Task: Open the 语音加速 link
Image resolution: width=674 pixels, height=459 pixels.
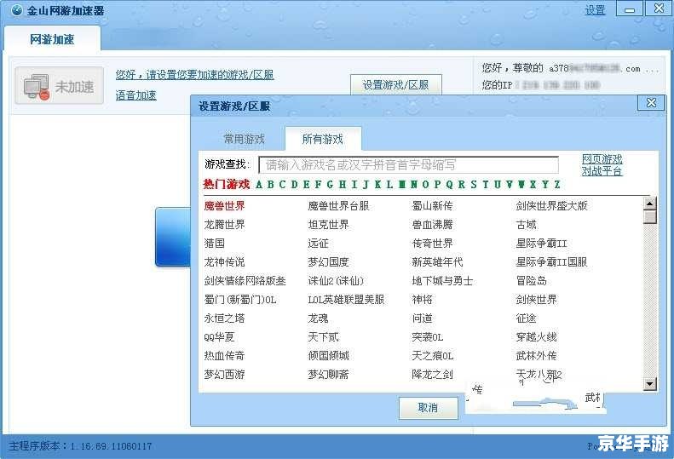Action: [135, 95]
